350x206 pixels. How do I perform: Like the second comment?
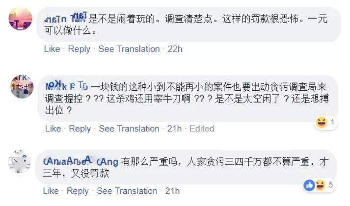pos(53,129)
